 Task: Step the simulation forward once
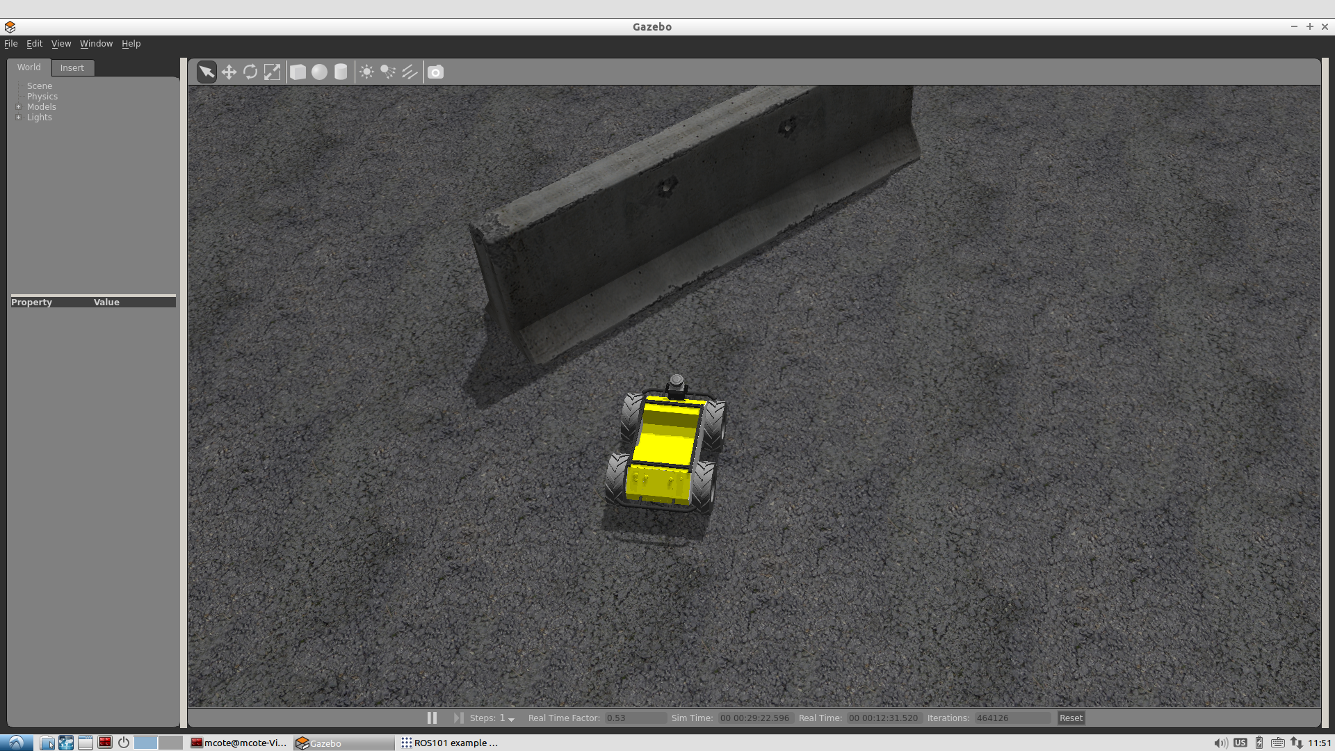click(x=458, y=718)
